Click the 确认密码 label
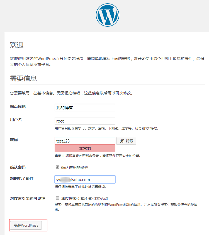The image size is (209, 235). 18,167
